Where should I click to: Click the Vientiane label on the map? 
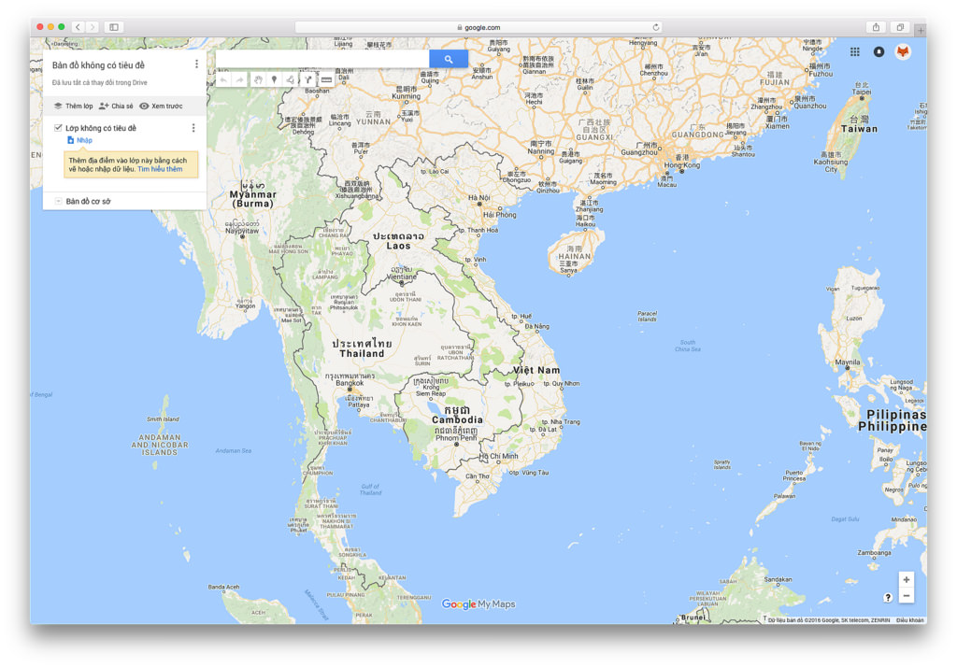pos(402,277)
